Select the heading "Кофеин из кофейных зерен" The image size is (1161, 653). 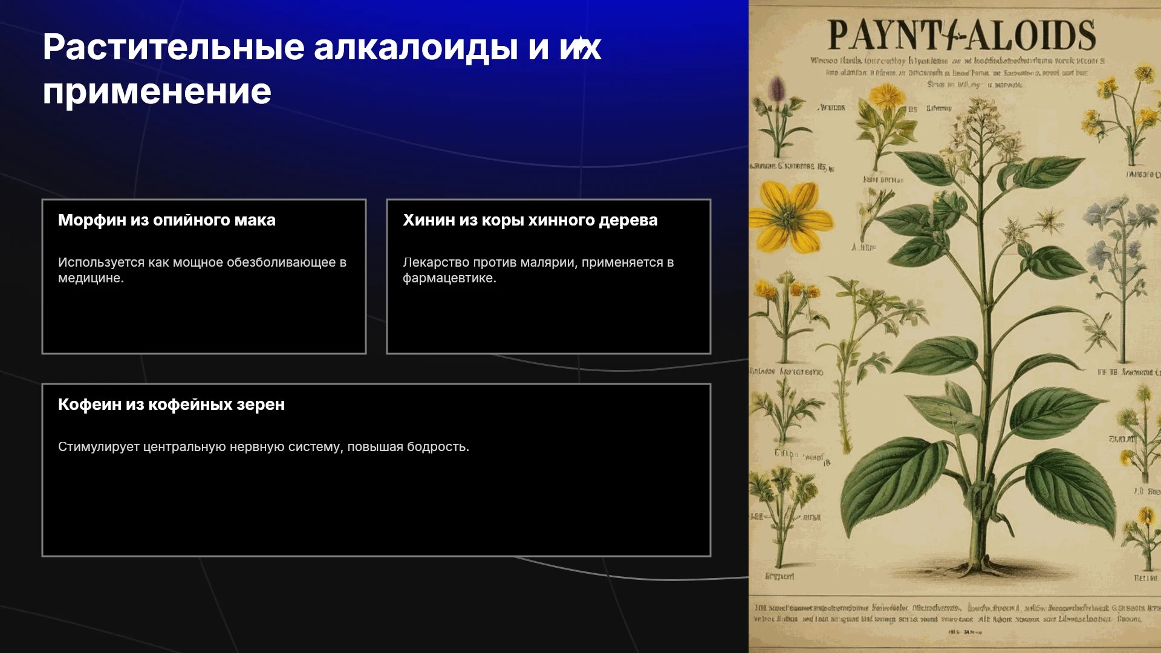point(171,404)
